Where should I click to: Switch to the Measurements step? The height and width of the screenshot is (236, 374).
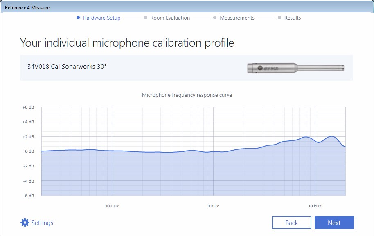click(x=237, y=18)
